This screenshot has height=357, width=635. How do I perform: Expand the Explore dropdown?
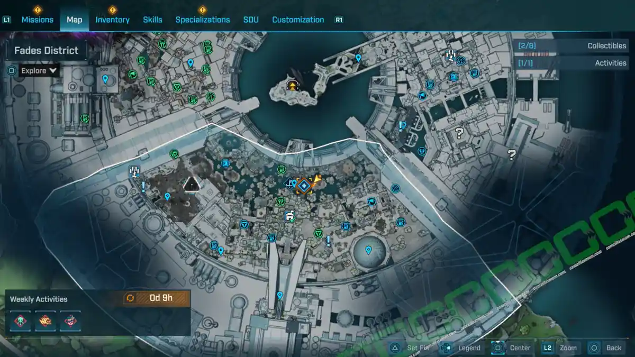point(39,70)
